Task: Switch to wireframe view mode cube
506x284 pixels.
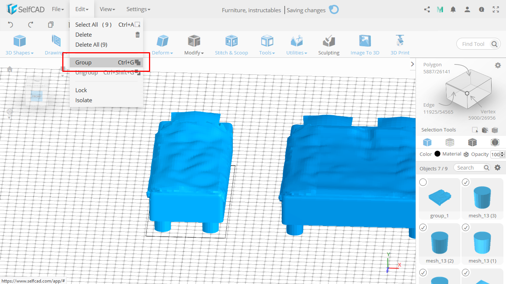Action: pos(450,142)
